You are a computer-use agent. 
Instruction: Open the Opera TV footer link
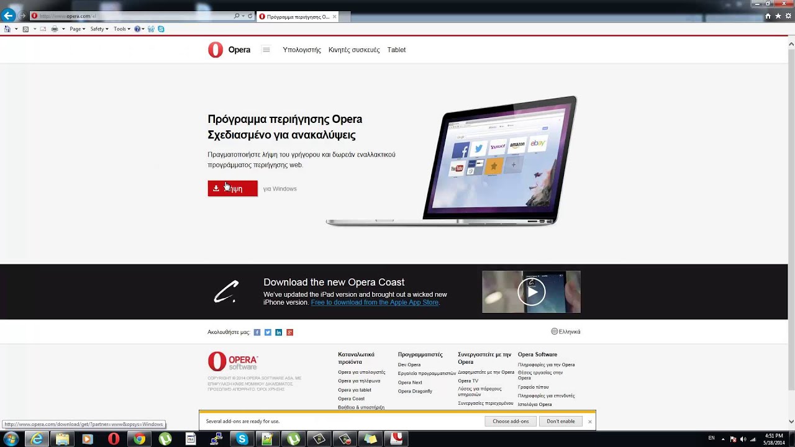click(x=468, y=381)
